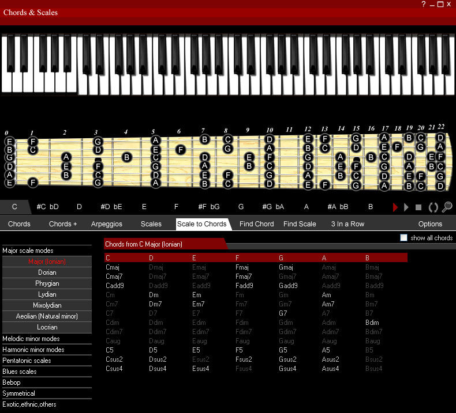456x413 pixels.
Task: Click the gray play arrow button
Action: pos(406,207)
